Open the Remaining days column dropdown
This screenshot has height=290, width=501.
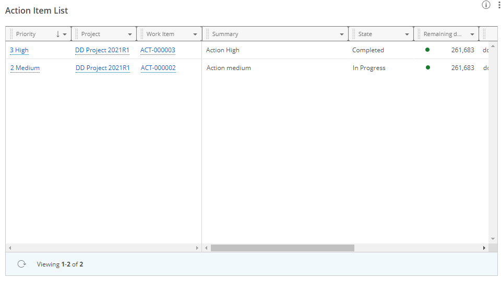coord(472,34)
